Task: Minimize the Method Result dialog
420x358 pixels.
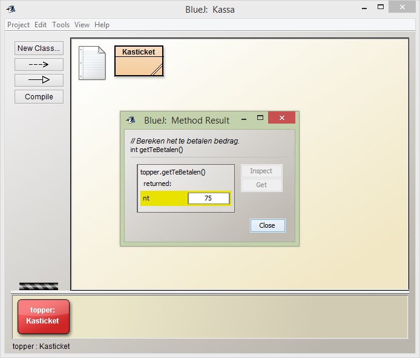Action: click(244, 118)
